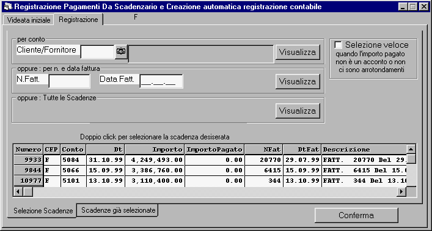Viewport: 432px width, 231px height.
Task: Select the Registrazione tab
Action: [x=78, y=20]
